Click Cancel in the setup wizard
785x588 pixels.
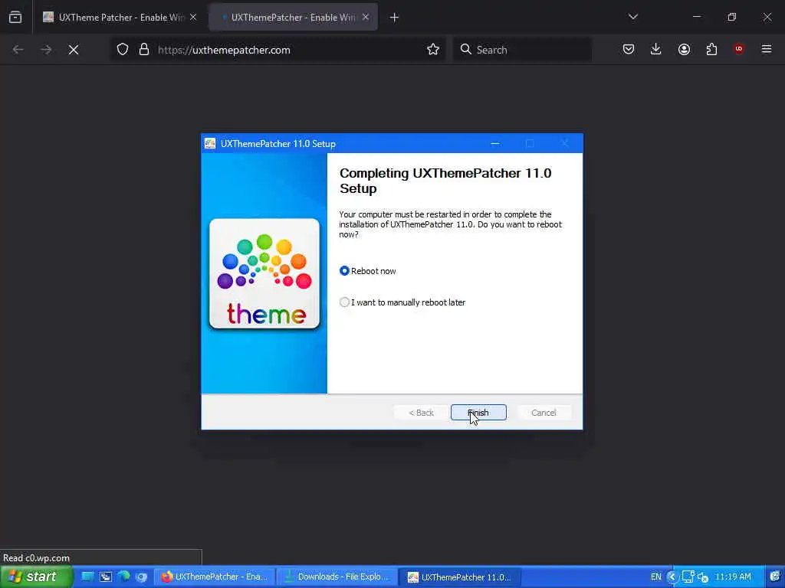(x=544, y=413)
